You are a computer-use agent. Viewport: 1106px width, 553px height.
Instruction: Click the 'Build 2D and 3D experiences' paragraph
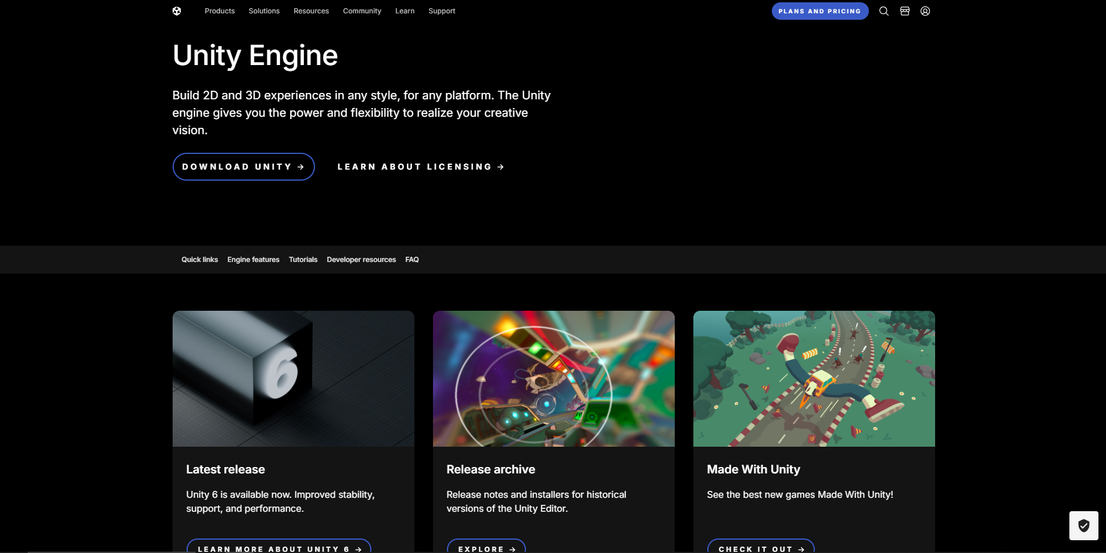click(361, 113)
